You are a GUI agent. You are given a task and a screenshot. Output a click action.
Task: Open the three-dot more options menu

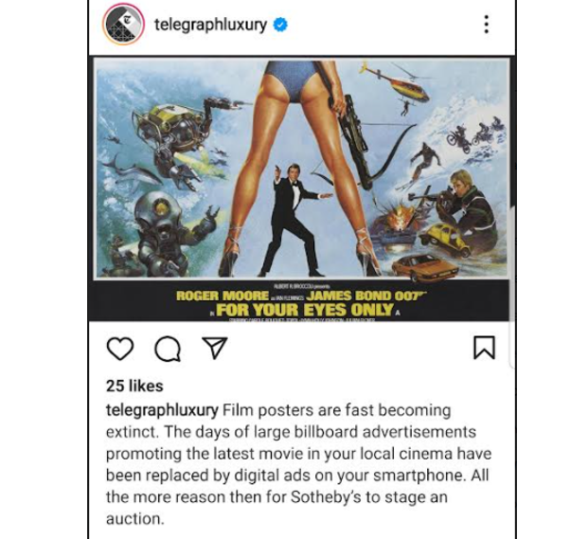486,25
